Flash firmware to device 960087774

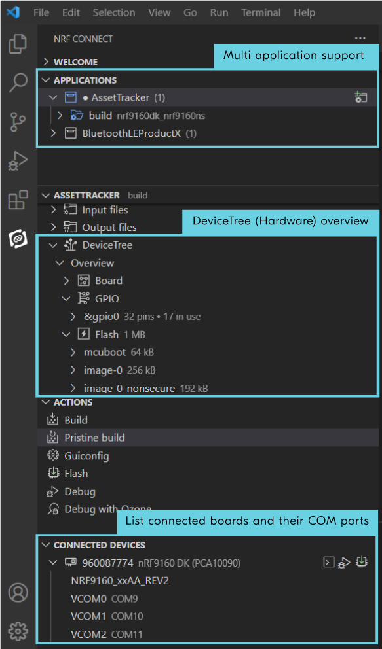(x=361, y=561)
